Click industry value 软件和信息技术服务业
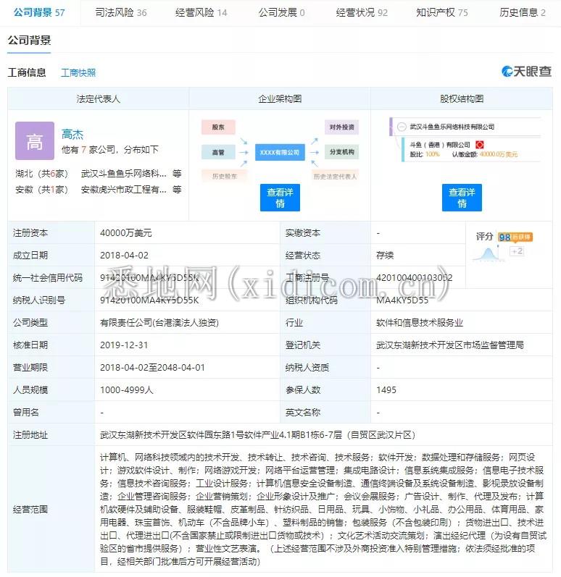Screen dimensions: 561x577 pyautogui.click(x=420, y=323)
